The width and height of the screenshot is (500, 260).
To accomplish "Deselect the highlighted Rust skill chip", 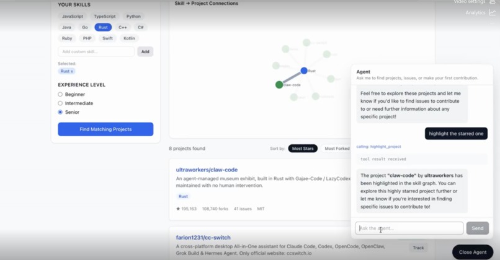I will pyautogui.click(x=103, y=27).
